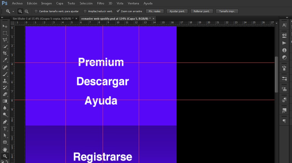Click the 'Rellenar pant.' button

pos(201,11)
